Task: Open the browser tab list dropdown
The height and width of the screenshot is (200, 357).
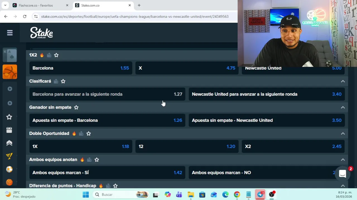Action: tap(5, 5)
